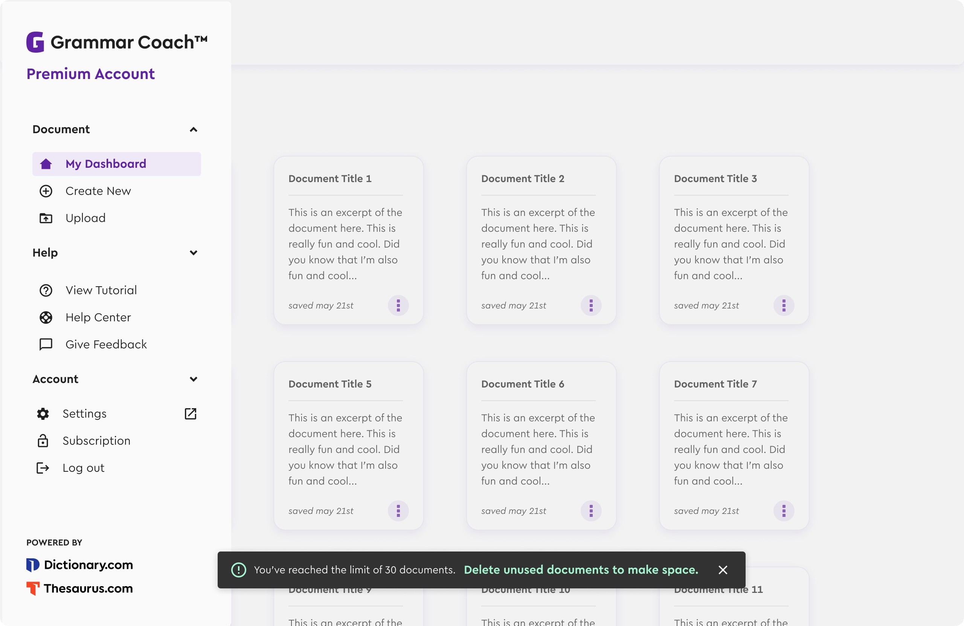Click the 'reached the limit of 30 documents' message

pos(354,570)
